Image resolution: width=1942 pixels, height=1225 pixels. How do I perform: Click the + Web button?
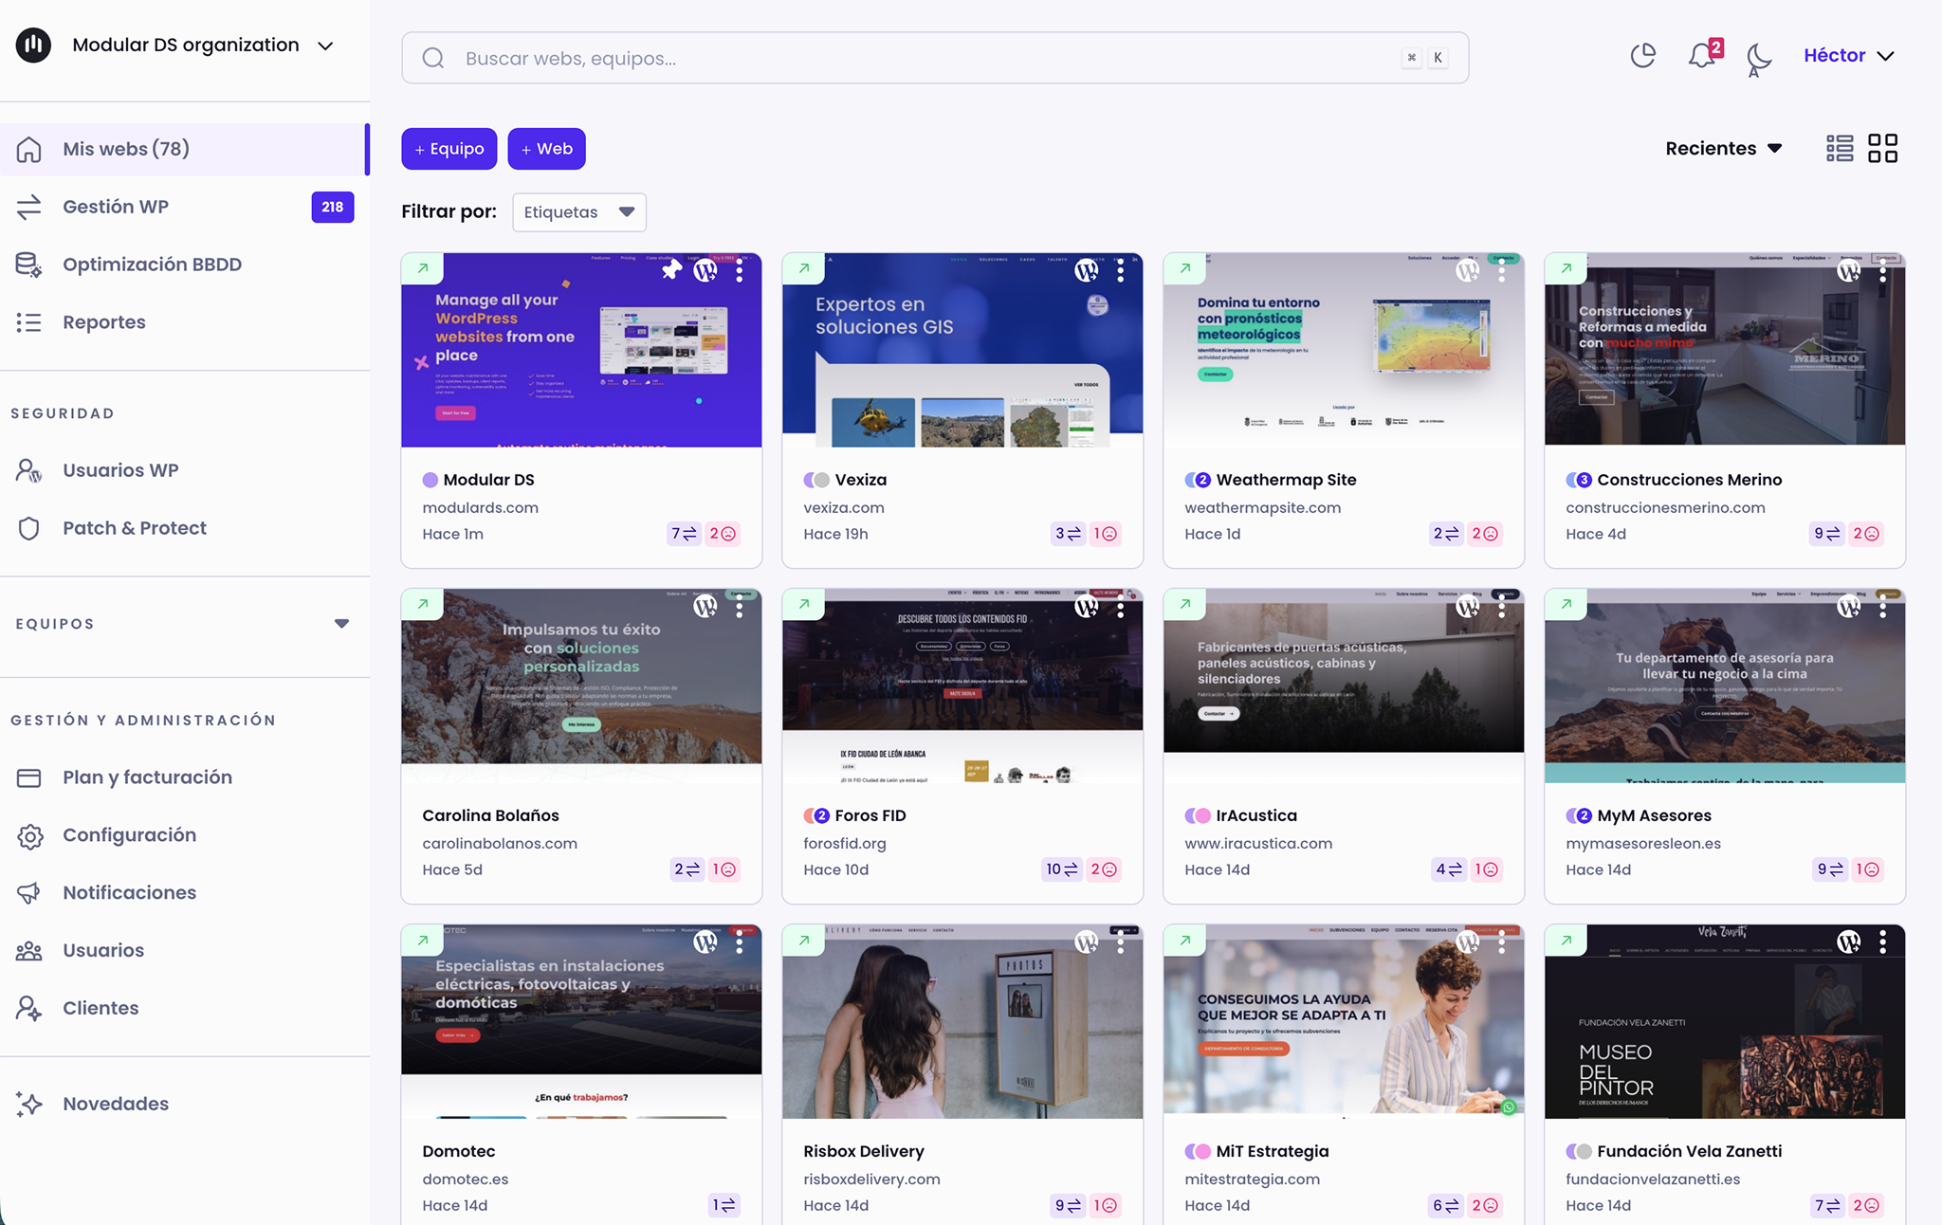coord(546,149)
